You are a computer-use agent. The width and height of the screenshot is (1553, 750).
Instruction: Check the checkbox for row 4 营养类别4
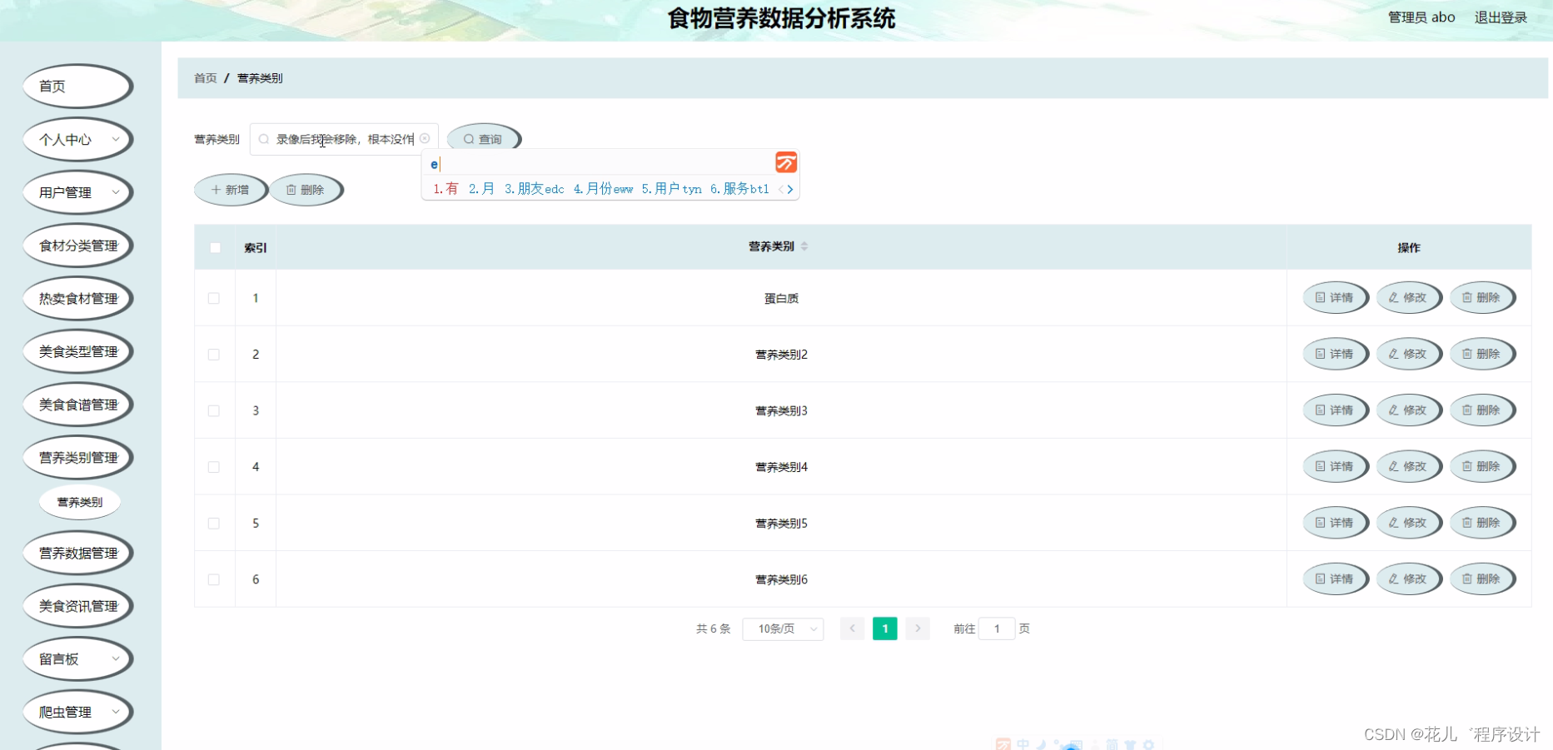click(214, 466)
